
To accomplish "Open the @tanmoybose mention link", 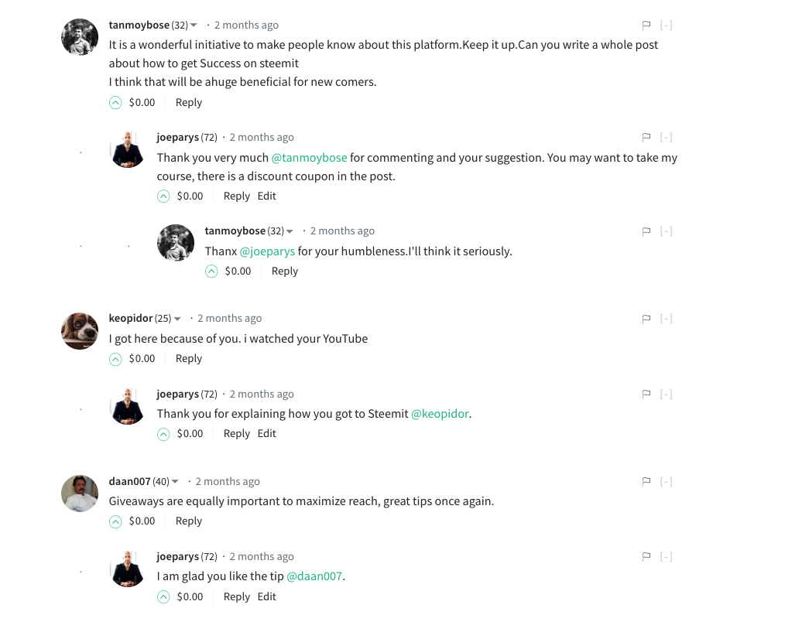I will tap(309, 158).
